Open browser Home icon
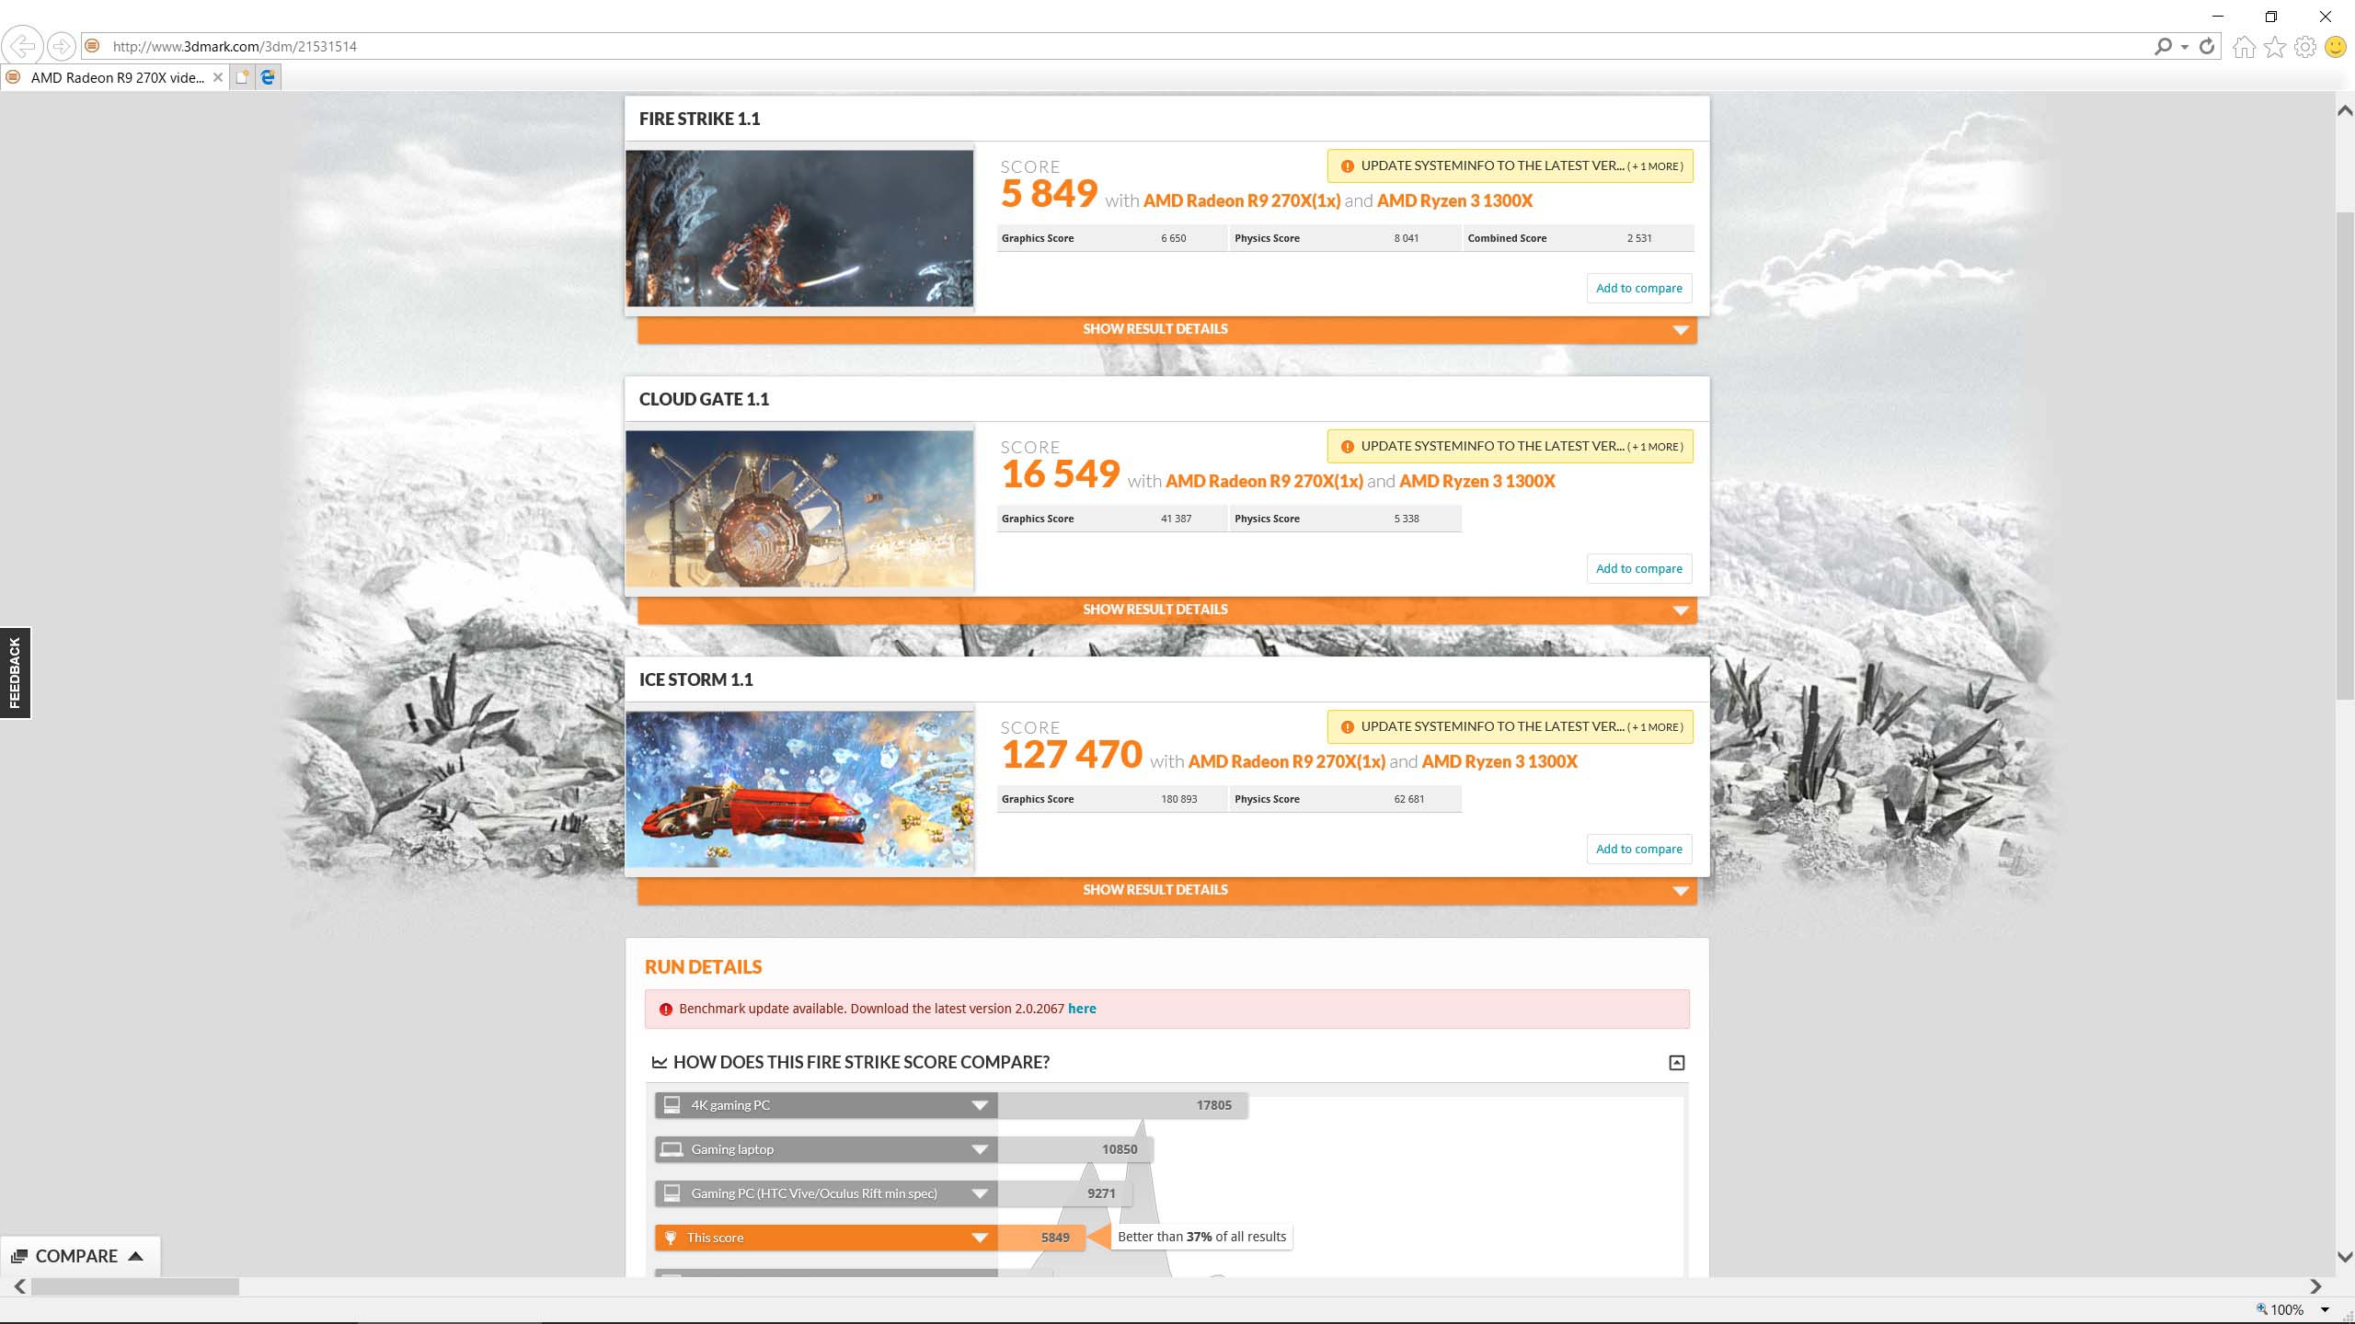The width and height of the screenshot is (2355, 1324). point(2244,47)
